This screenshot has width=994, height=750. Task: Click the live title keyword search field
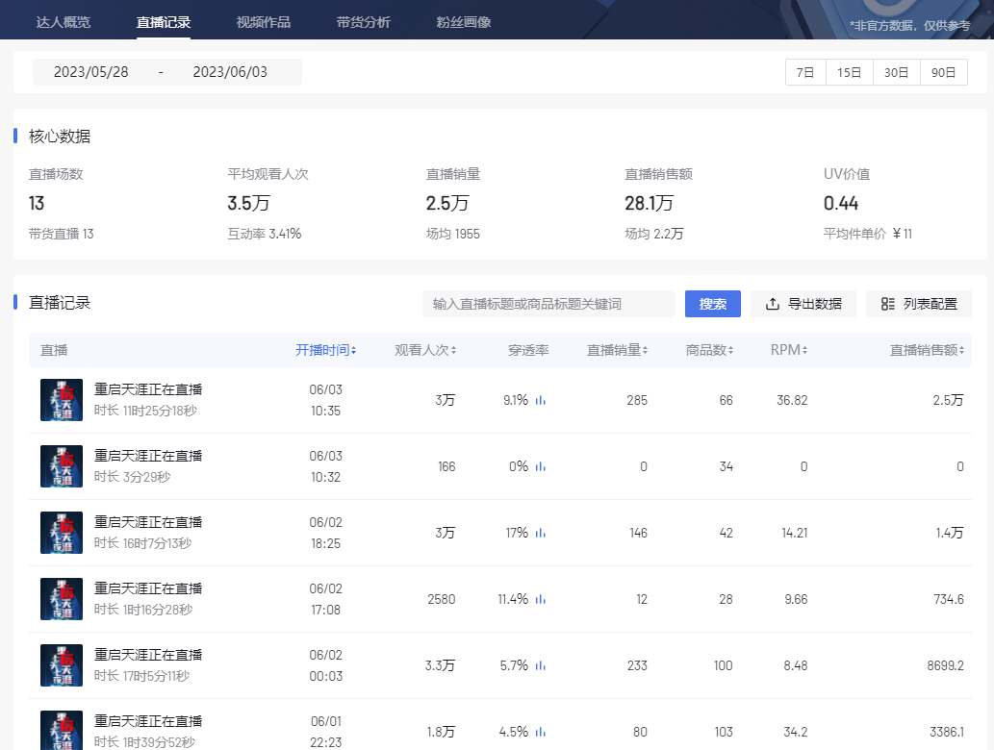[x=548, y=304]
